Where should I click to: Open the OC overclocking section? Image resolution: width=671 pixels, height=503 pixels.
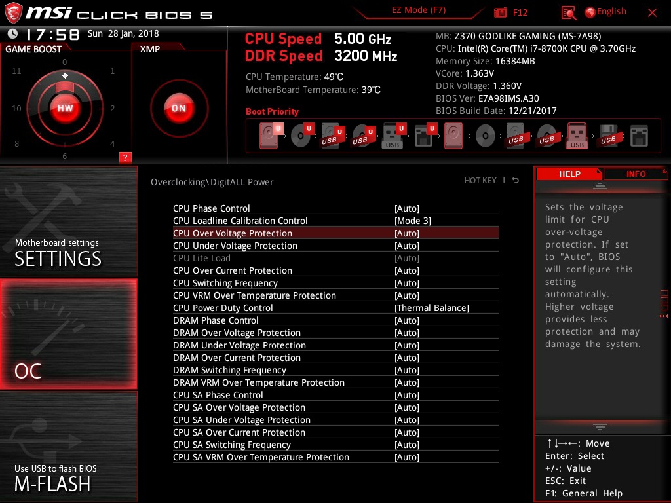[68, 334]
